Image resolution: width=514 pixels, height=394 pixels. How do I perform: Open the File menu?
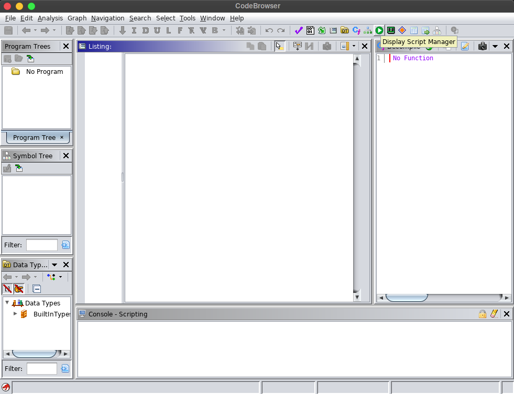coord(10,18)
